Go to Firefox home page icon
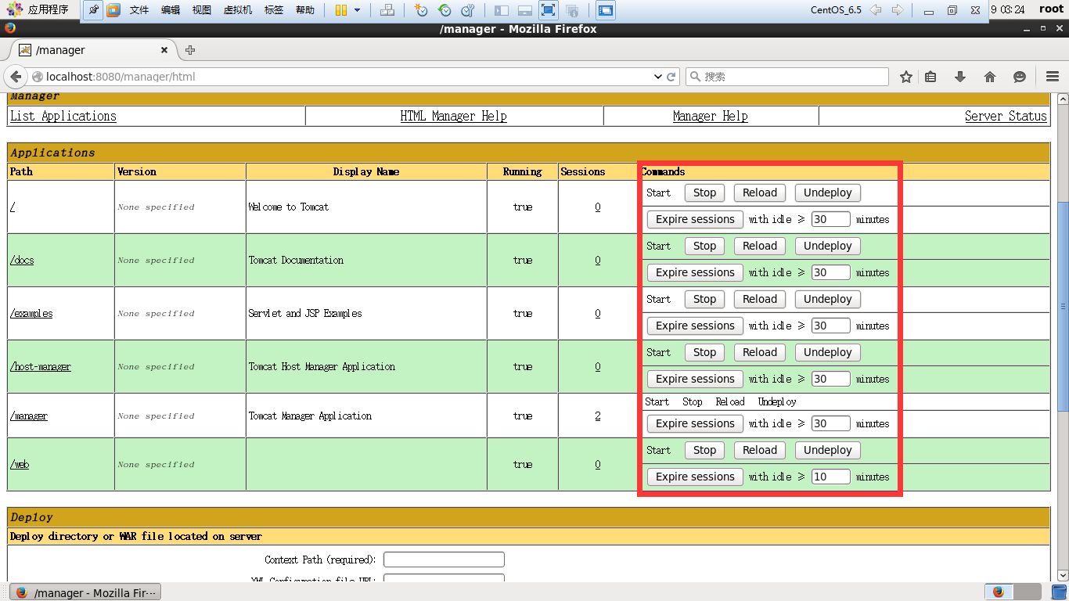Viewport: 1069px width, 601px height. click(990, 77)
